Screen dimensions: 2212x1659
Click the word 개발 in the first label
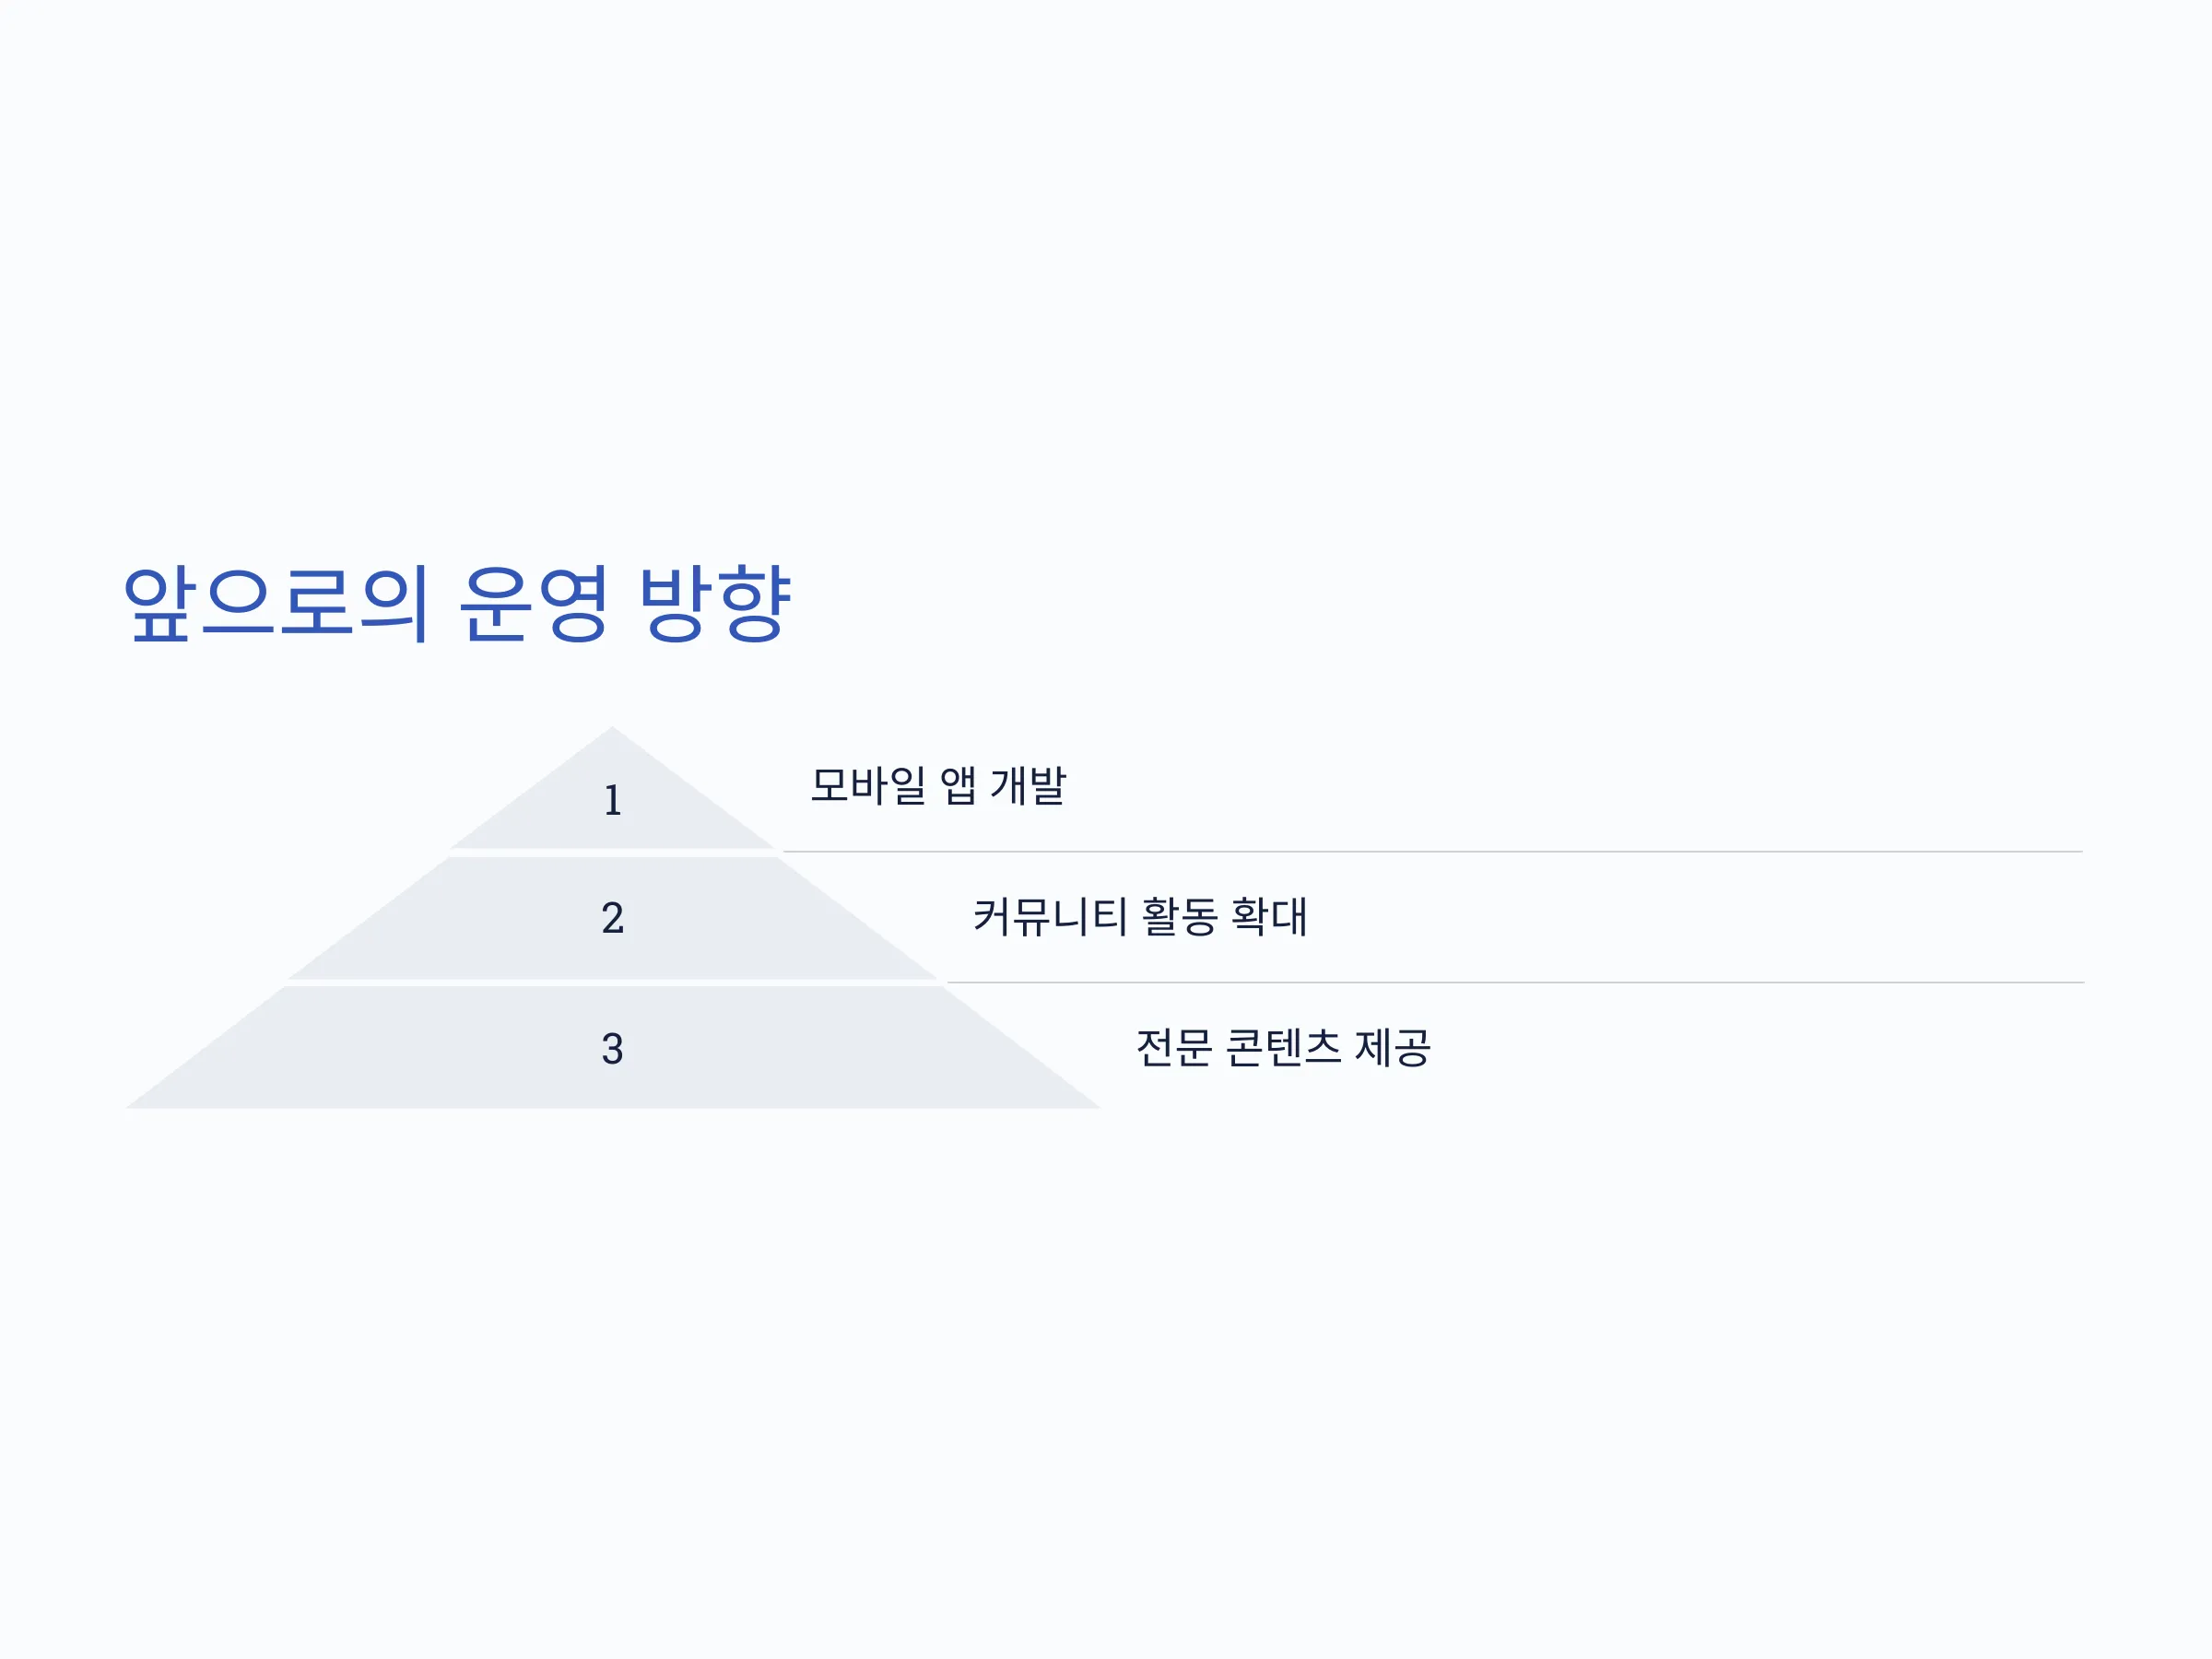pyautogui.click(x=1029, y=785)
